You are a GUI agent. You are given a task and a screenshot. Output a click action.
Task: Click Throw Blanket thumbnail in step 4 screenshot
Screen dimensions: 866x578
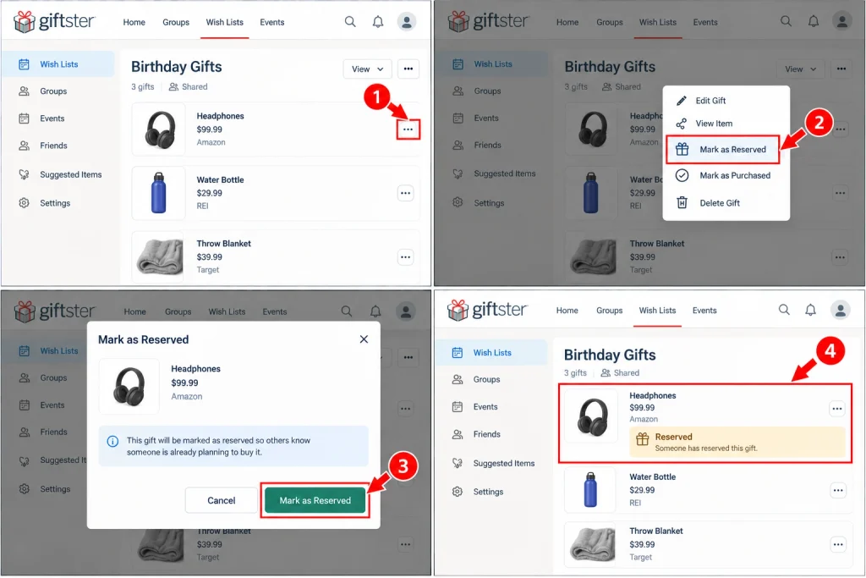pos(591,545)
